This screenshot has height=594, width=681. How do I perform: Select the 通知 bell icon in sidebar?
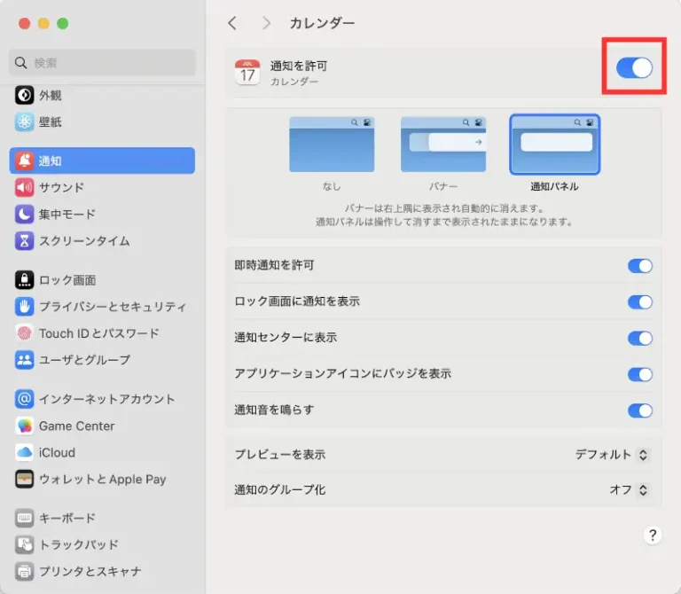24,160
